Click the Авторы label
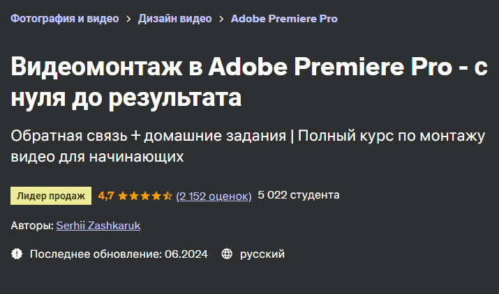The width and height of the screenshot is (499, 294). coord(32,226)
